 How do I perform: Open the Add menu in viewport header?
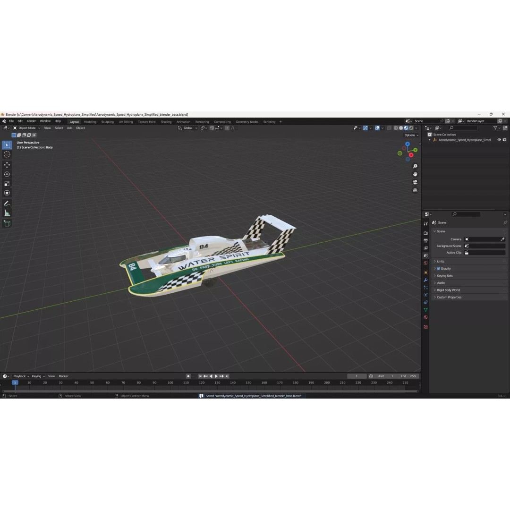[x=69, y=128]
